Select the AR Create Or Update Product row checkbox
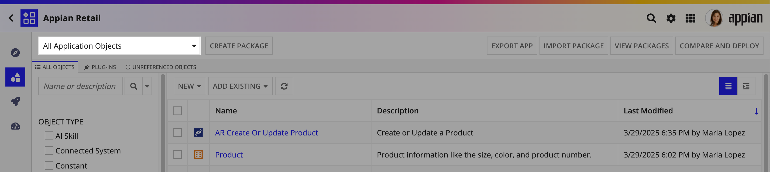 [177, 133]
